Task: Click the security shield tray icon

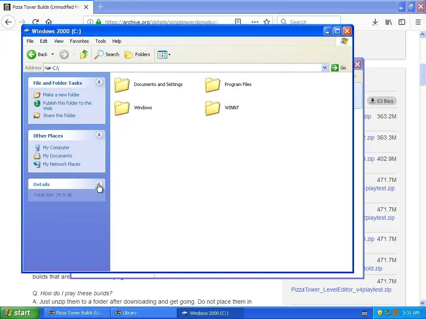Action: [380, 313]
